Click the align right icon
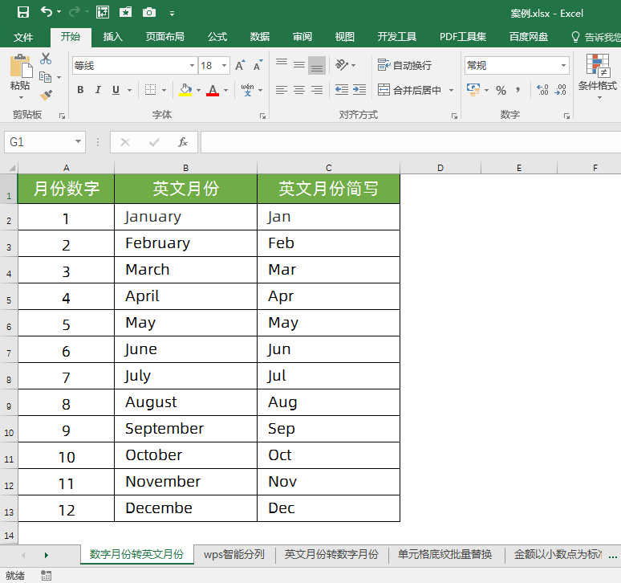This screenshot has width=621, height=583. (316, 90)
